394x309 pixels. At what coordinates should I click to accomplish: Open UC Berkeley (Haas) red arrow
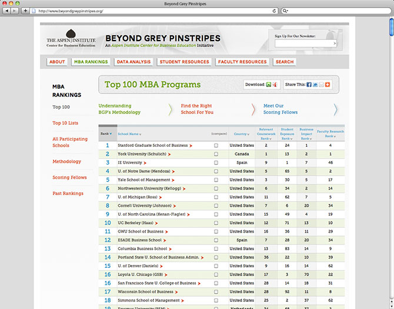pyautogui.click(x=156, y=223)
